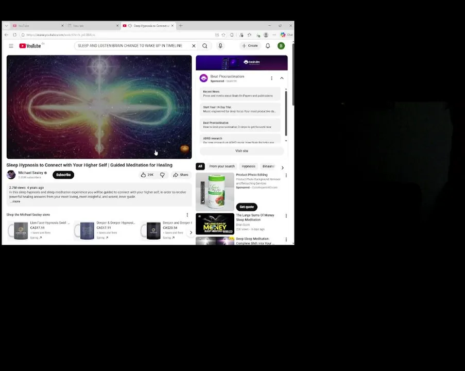The height and width of the screenshot is (371, 465).
Task: Open the Product Photo Editing ad thumbnail
Action: 215,192
